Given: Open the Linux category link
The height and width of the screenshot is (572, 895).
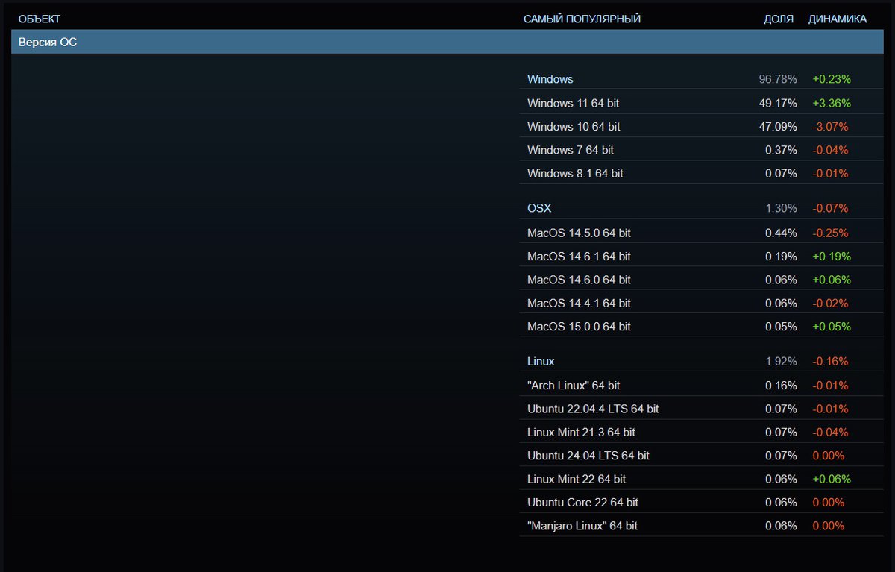Looking at the screenshot, I should click(x=541, y=362).
